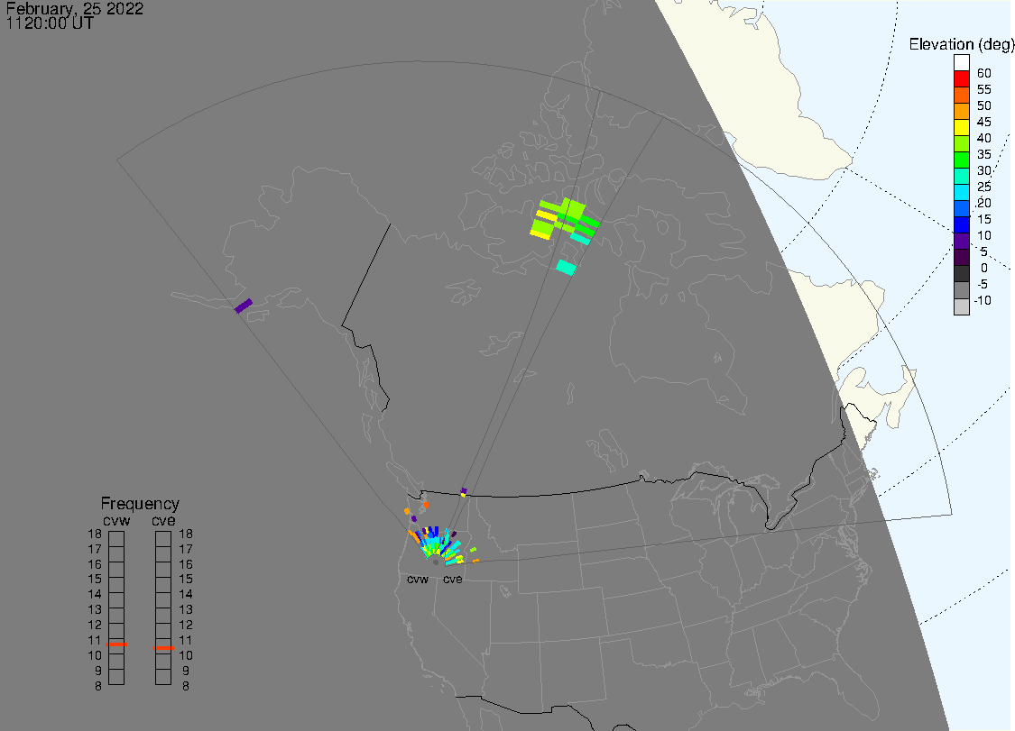Click the "-10" elevation colorbar label
Screen dimensions: 1015x731
tap(983, 300)
